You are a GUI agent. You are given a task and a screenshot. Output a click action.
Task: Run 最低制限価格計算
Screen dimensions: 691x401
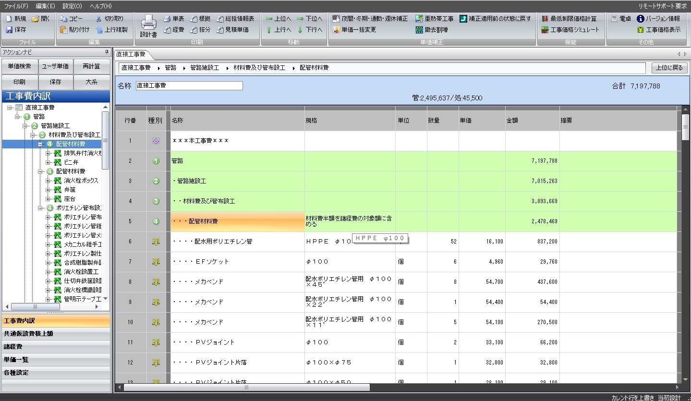569,19
